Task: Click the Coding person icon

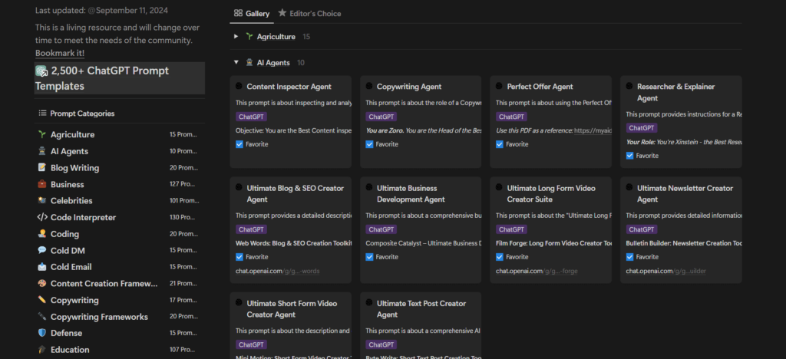Action: tap(42, 234)
